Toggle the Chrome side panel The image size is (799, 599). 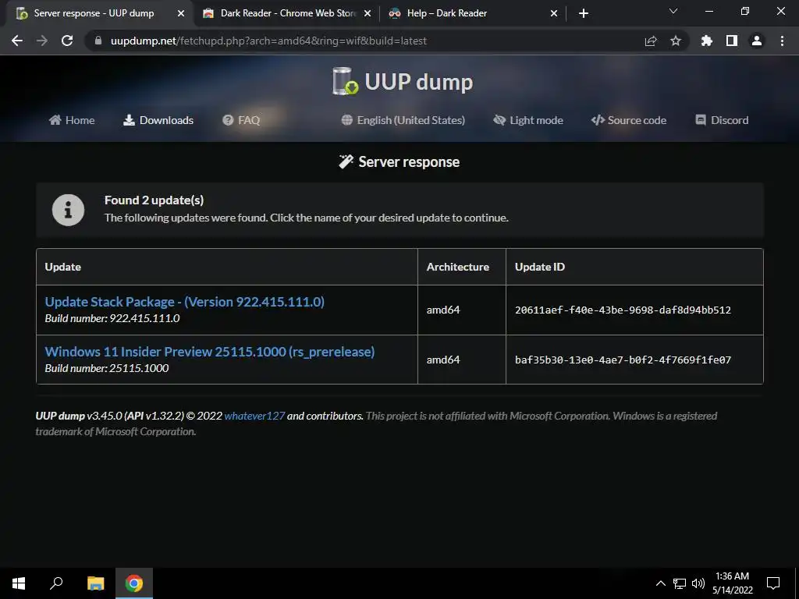click(x=732, y=41)
